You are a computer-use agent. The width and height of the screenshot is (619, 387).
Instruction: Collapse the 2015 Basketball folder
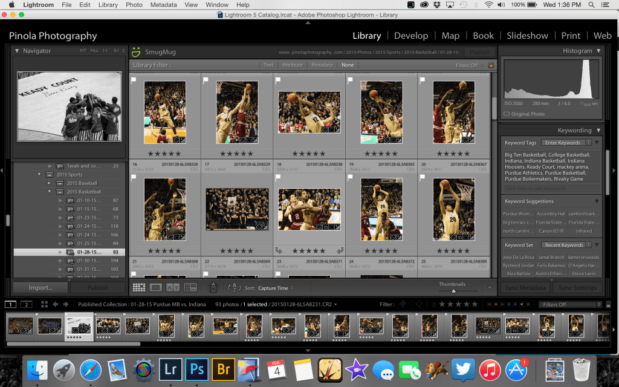pos(49,192)
